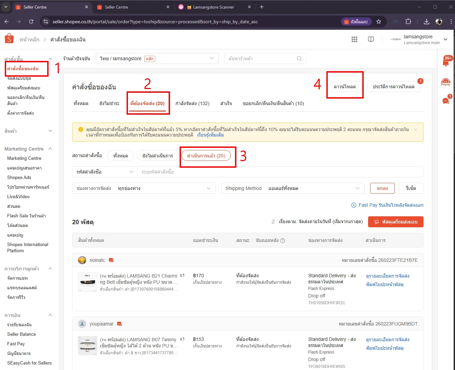
Task: Switch to the สำเร็จ tab
Action: click(x=226, y=103)
